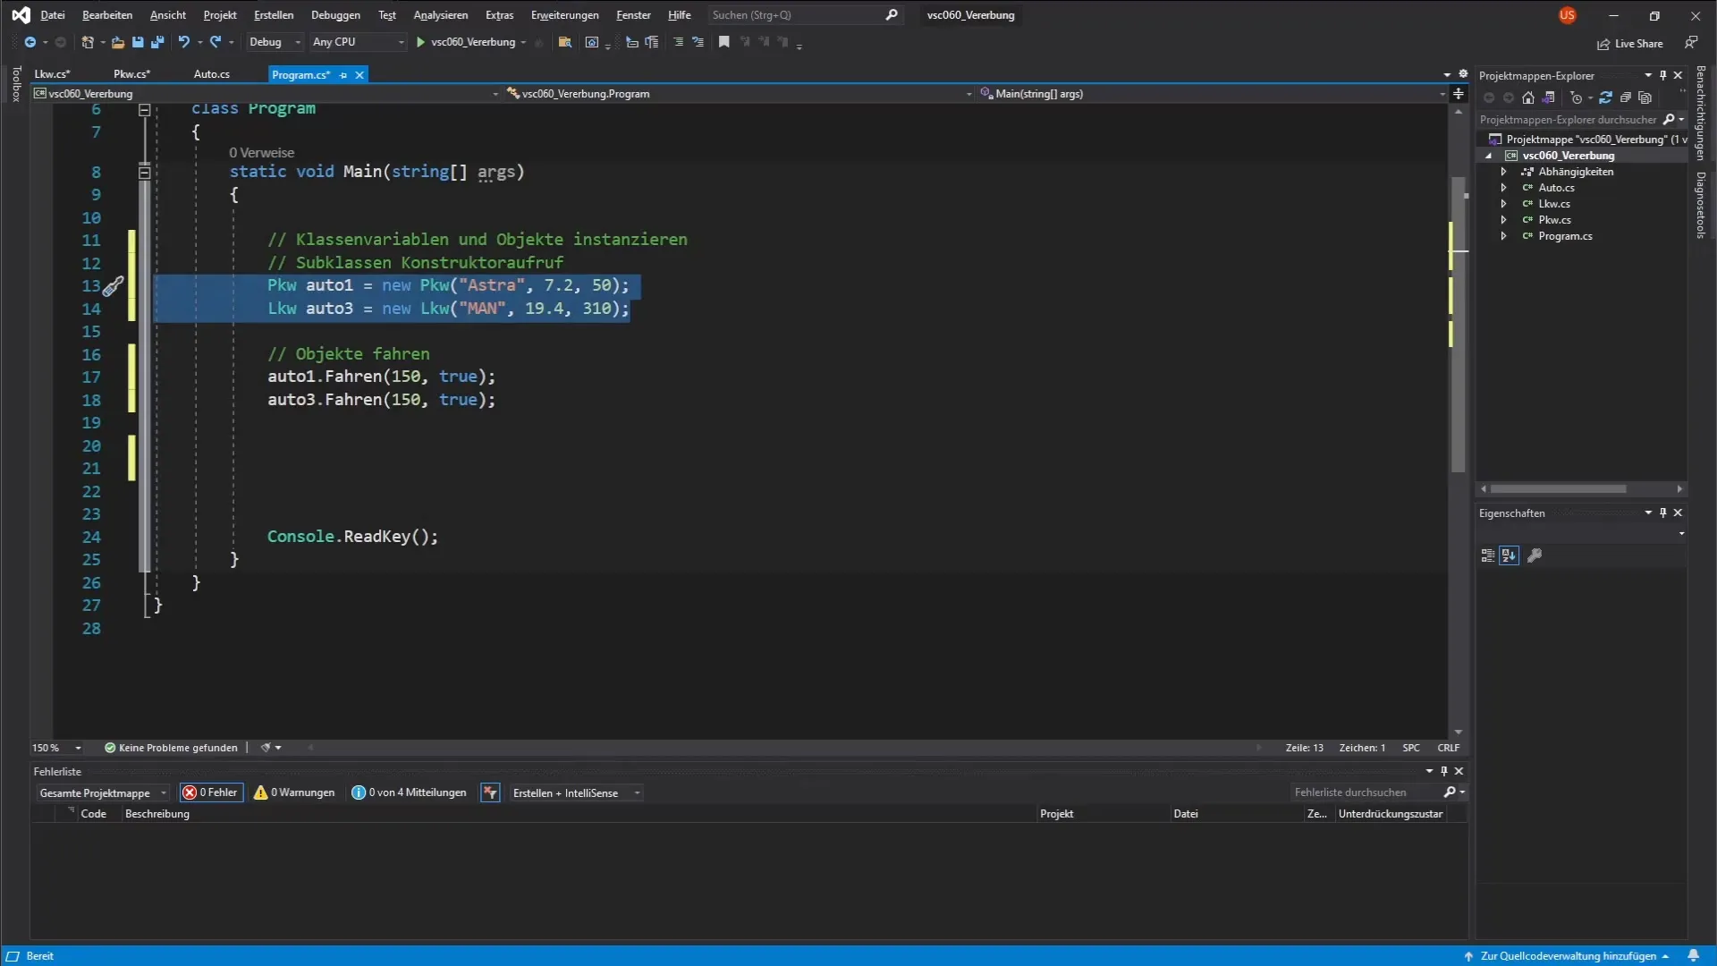The height and width of the screenshot is (966, 1717).
Task: Click the wrench property pages icon
Action: tap(1535, 555)
